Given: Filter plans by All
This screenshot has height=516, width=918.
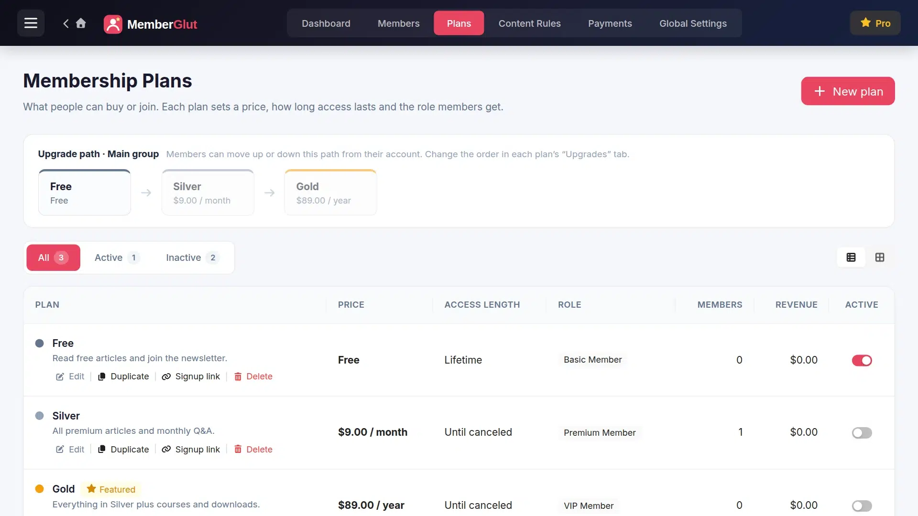Looking at the screenshot, I should [x=53, y=258].
